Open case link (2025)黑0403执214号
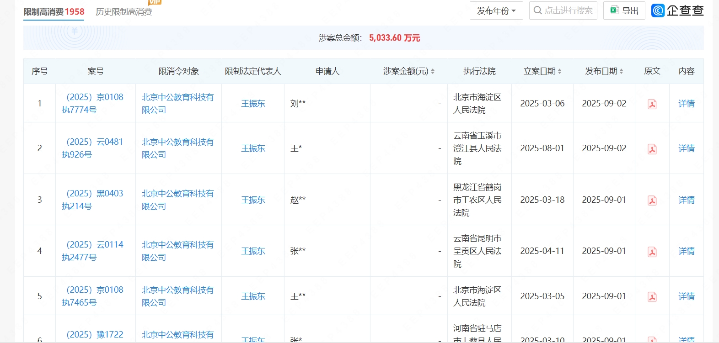Viewport: 719px width, 343px height. 93,200
